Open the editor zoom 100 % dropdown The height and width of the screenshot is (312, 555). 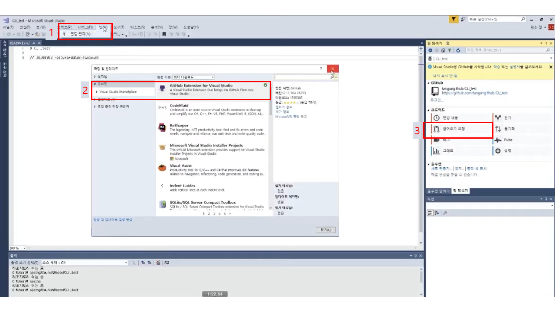tap(18, 248)
